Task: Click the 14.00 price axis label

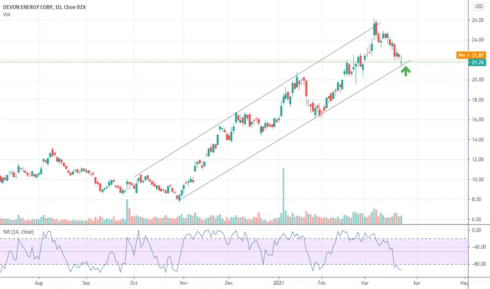Action: click(477, 140)
